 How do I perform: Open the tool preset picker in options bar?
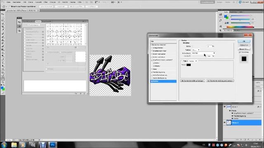click(x=5, y=7)
